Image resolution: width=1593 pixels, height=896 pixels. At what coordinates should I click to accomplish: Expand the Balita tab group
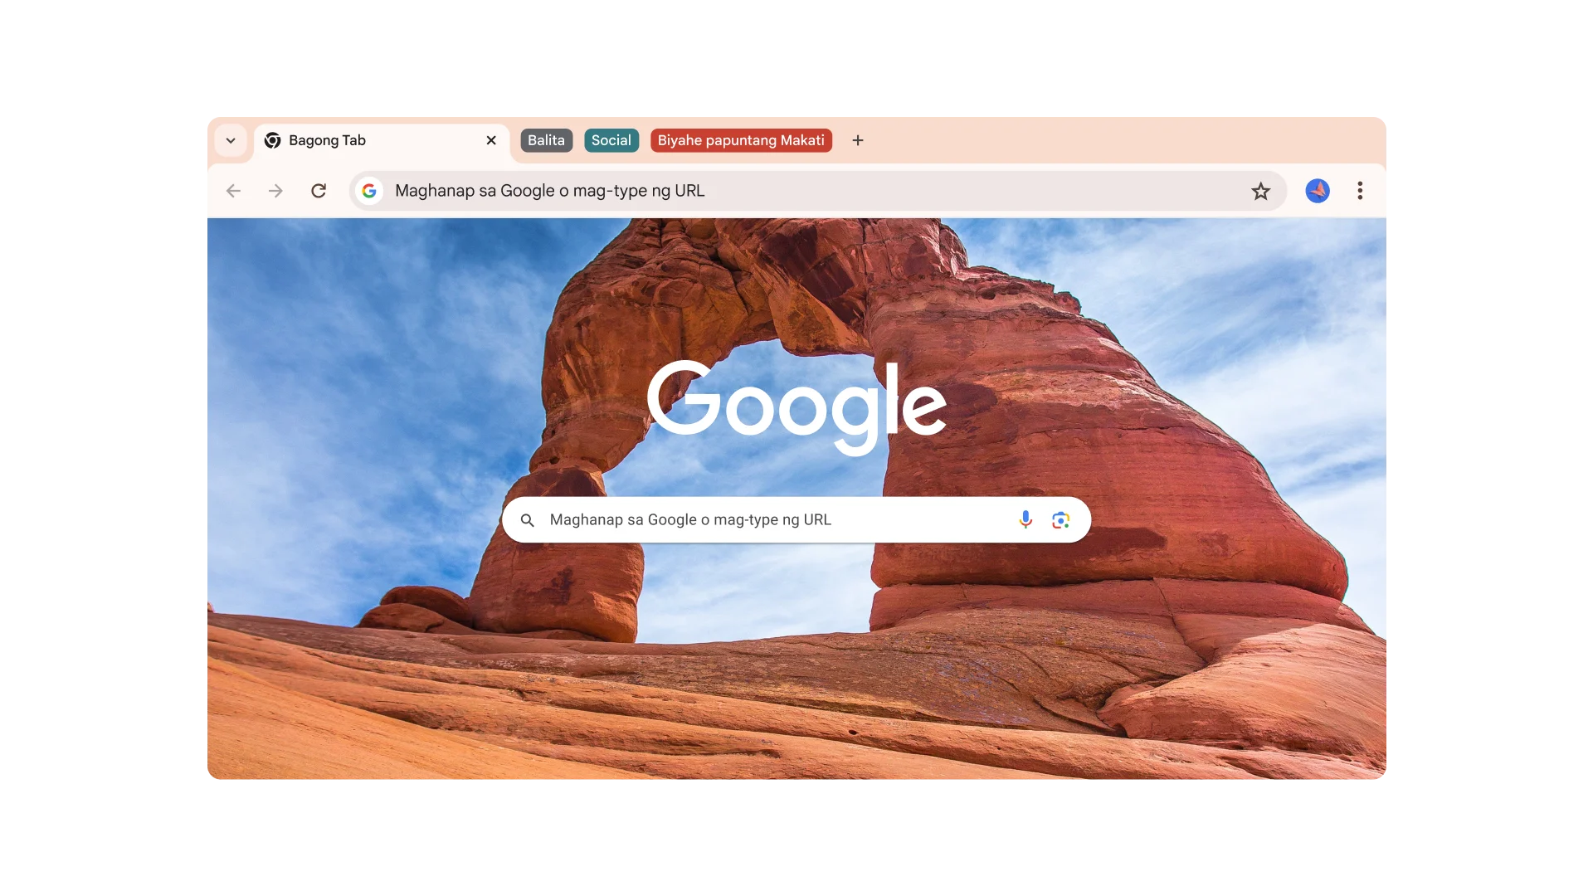pos(546,140)
